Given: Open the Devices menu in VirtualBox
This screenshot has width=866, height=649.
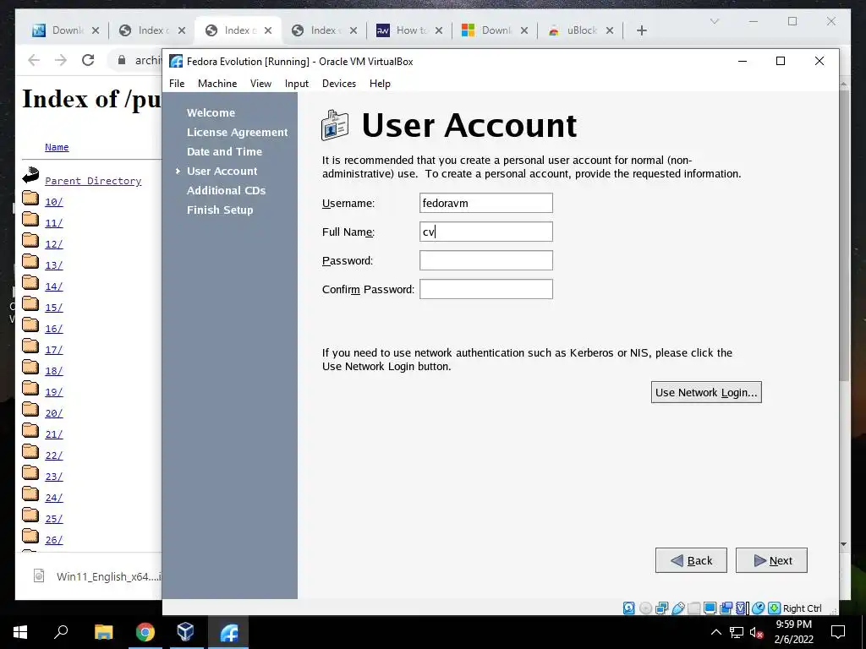Looking at the screenshot, I should coord(339,84).
